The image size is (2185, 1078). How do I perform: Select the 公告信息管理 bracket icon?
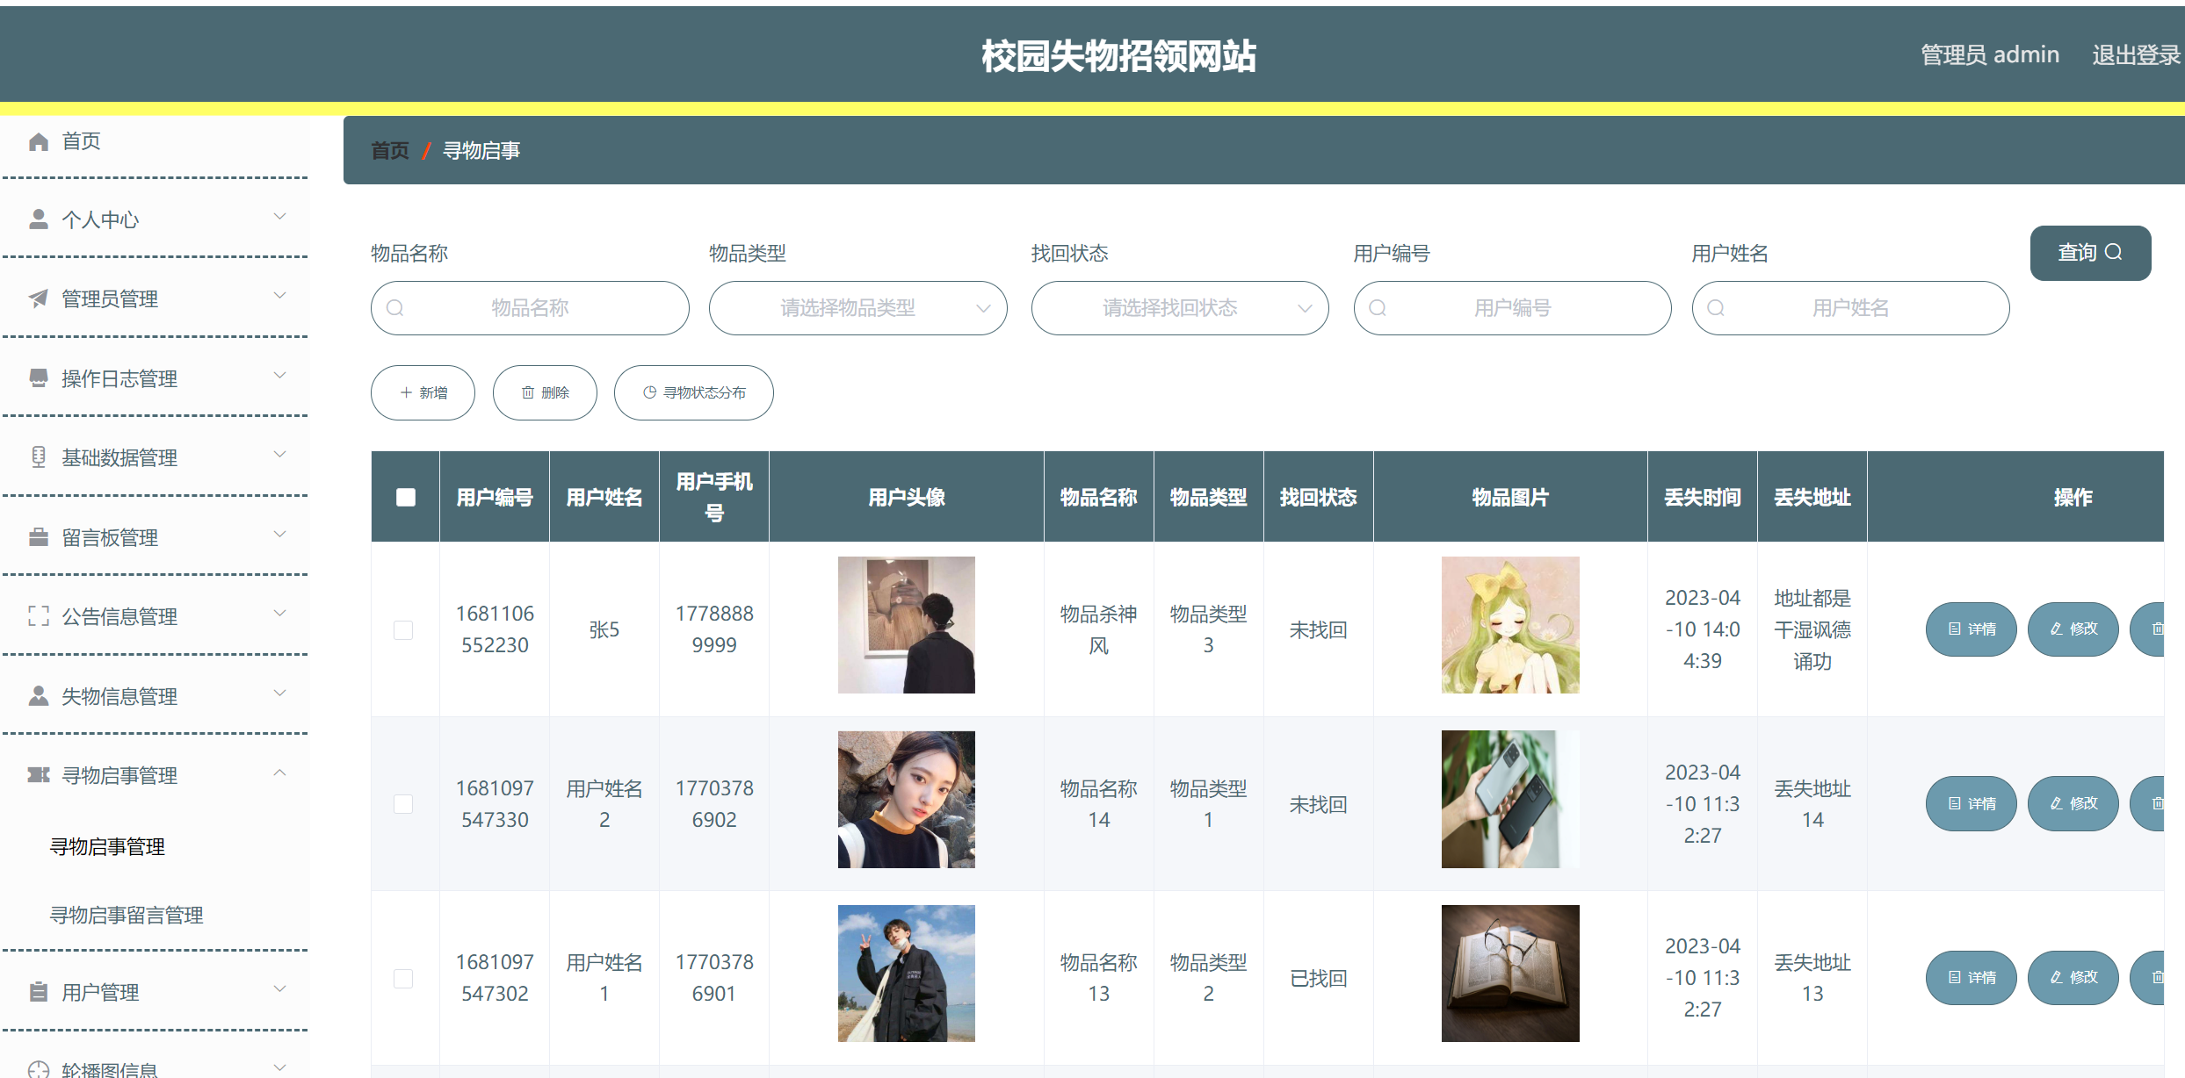tap(39, 616)
